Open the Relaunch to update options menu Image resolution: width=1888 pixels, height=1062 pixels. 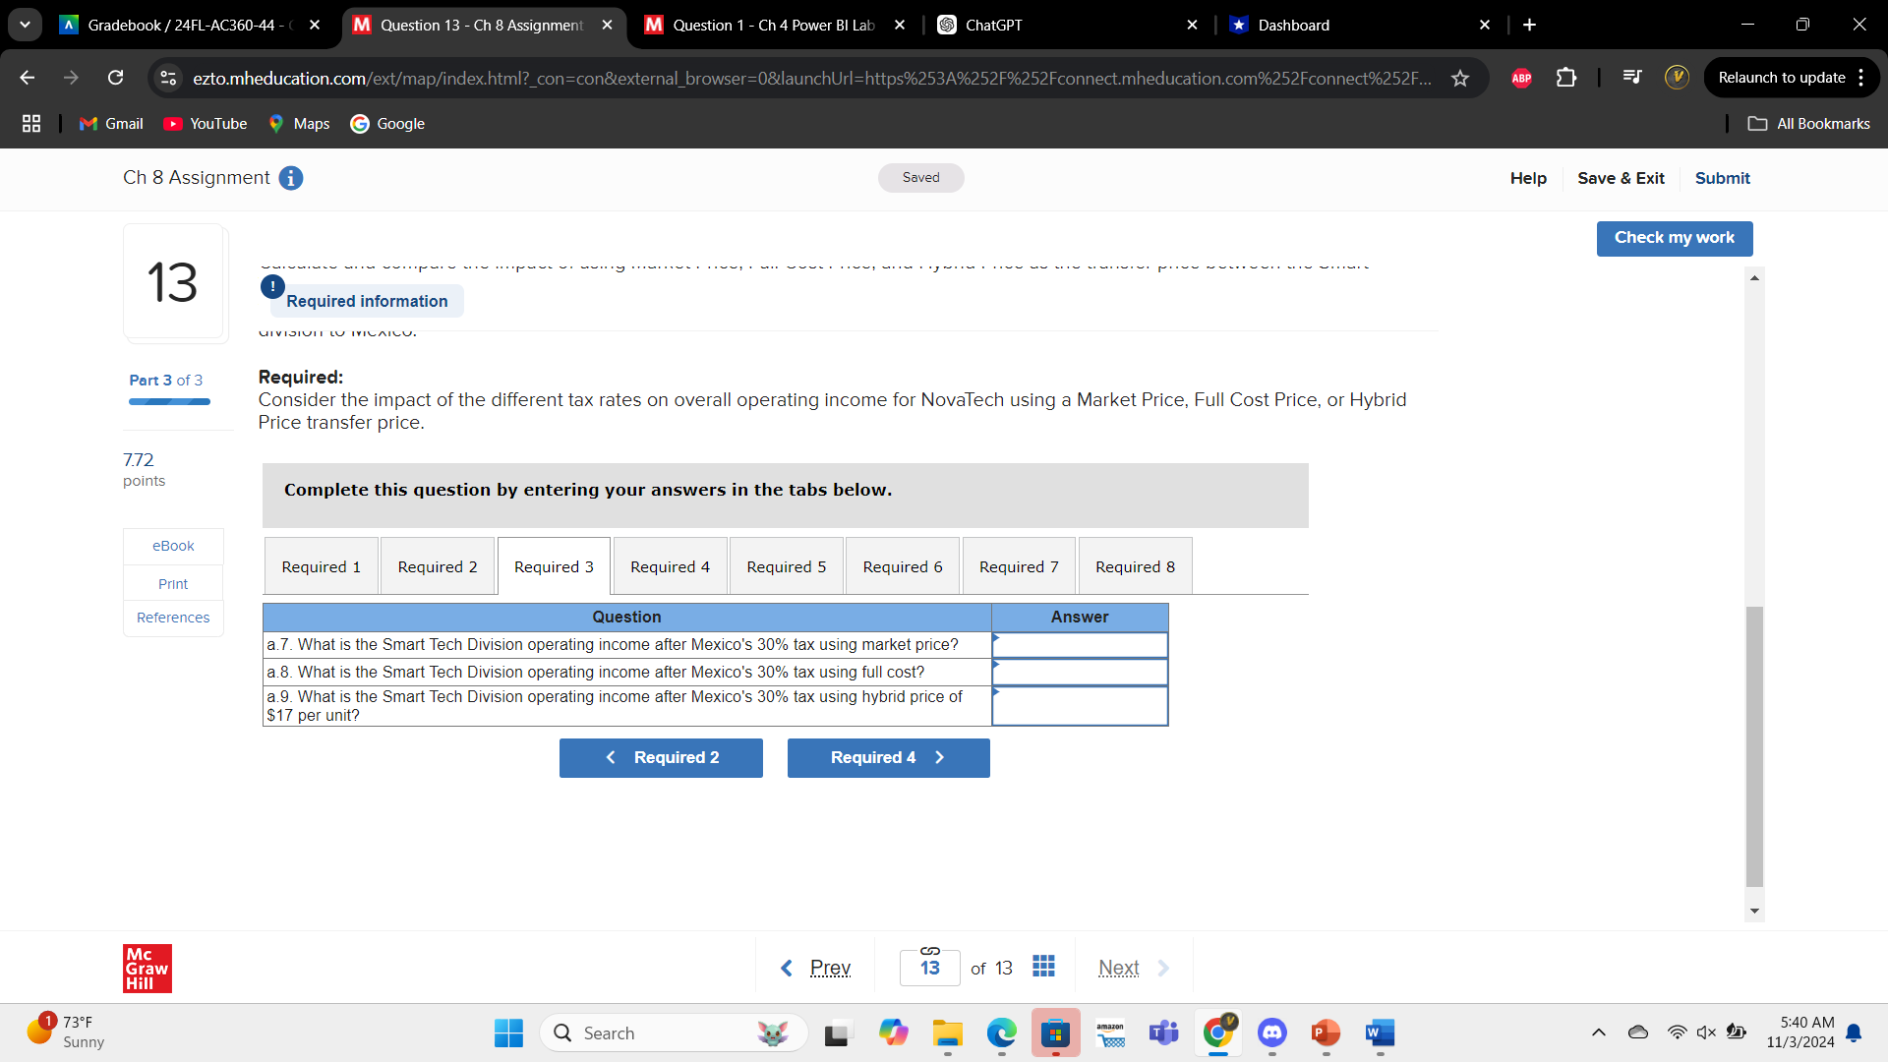pyautogui.click(x=1863, y=77)
